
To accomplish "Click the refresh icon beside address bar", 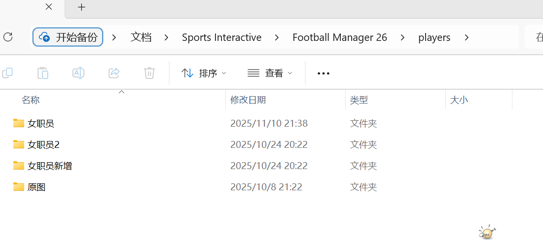I will (7, 37).
